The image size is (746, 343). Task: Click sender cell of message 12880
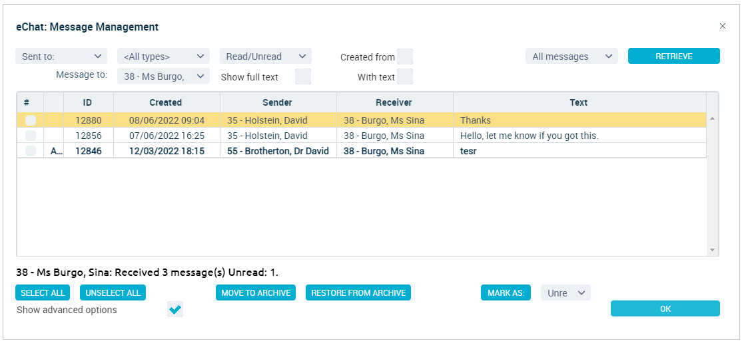[278, 121]
